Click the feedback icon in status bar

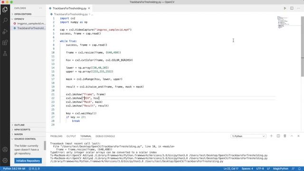click(293, 169)
